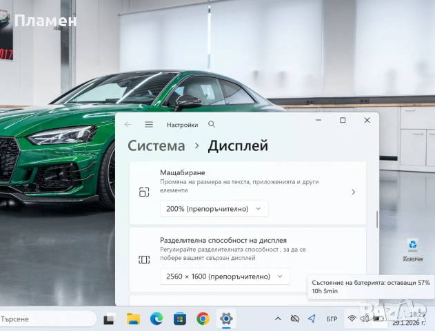The height and width of the screenshot is (331, 435).
Task: Open the Settings hamburger navigation menu
Action: click(x=149, y=125)
